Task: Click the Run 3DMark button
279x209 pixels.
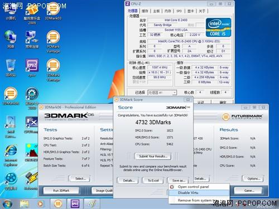Action: (61, 191)
